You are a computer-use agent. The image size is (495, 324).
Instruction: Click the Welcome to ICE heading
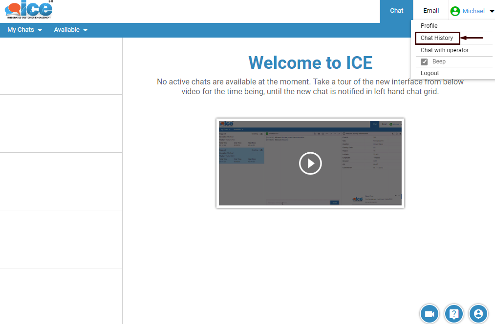click(310, 63)
